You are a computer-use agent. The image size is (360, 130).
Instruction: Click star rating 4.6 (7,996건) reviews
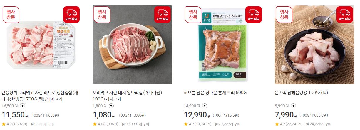pos(106,124)
